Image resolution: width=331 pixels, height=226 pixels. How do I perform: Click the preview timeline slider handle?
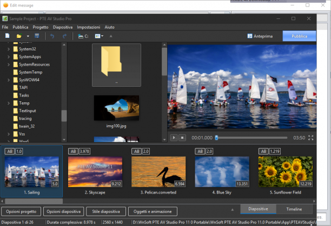tap(216, 138)
